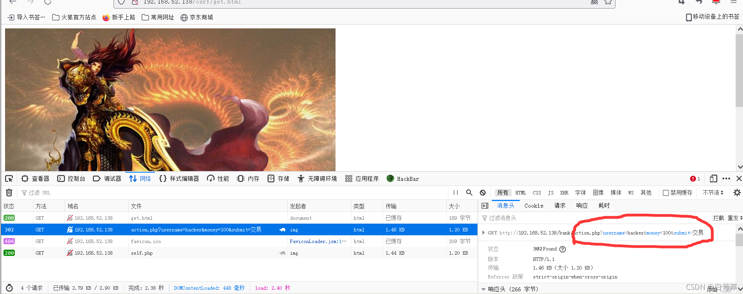Viewport: 743px width, 294px height.
Task: Filter requests by JS type
Action: click(x=551, y=192)
